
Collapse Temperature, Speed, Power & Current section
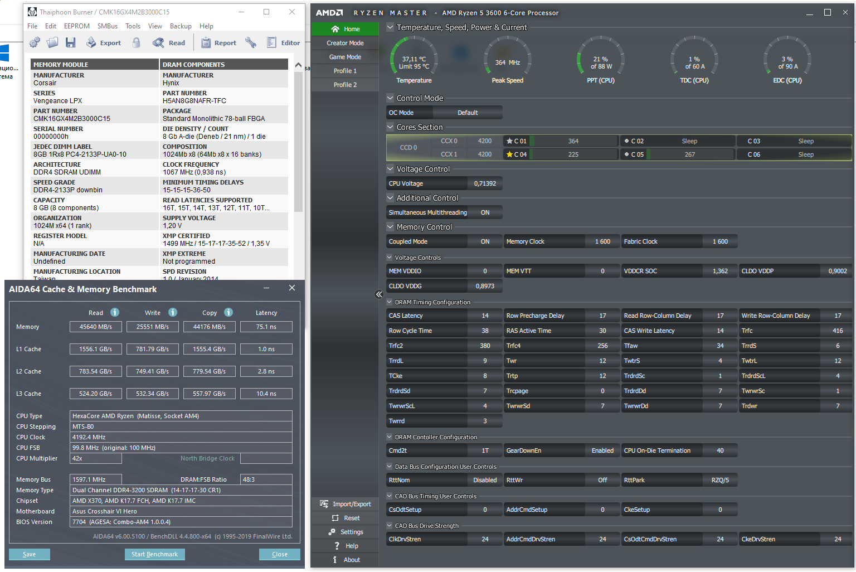[x=390, y=27]
